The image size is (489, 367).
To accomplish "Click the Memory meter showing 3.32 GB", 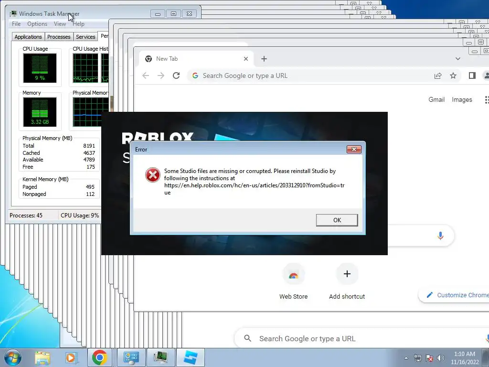I will (x=40, y=112).
